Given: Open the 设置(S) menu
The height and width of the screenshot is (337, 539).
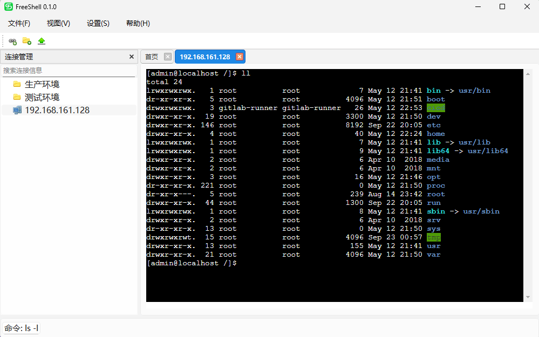Looking at the screenshot, I should [98, 23].
